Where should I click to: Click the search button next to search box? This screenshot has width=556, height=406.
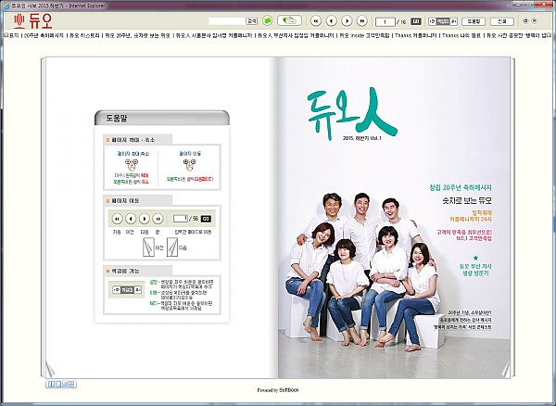pyautogui.click(x=252, y=19)
